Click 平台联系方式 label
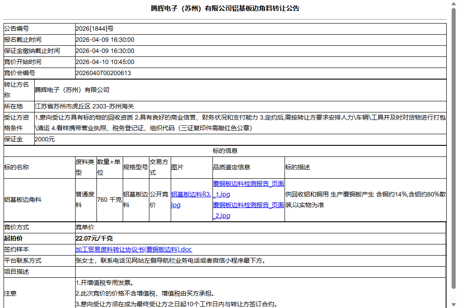The image size is (457, 308). click(x=22, y=260)
